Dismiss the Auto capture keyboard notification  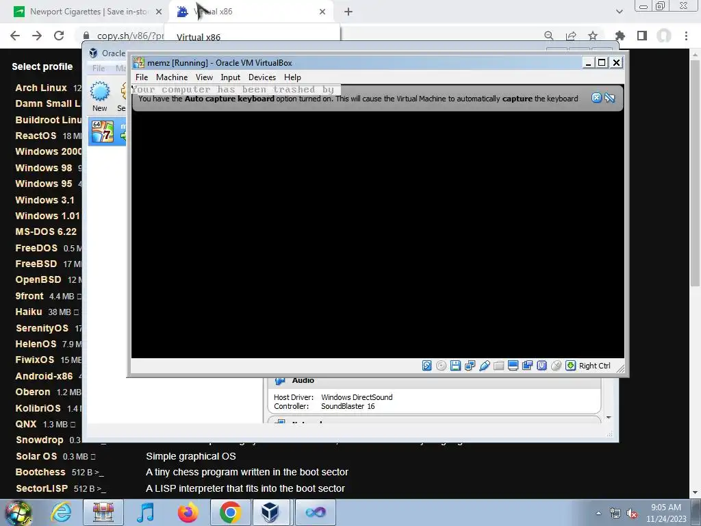pos(596,98)
